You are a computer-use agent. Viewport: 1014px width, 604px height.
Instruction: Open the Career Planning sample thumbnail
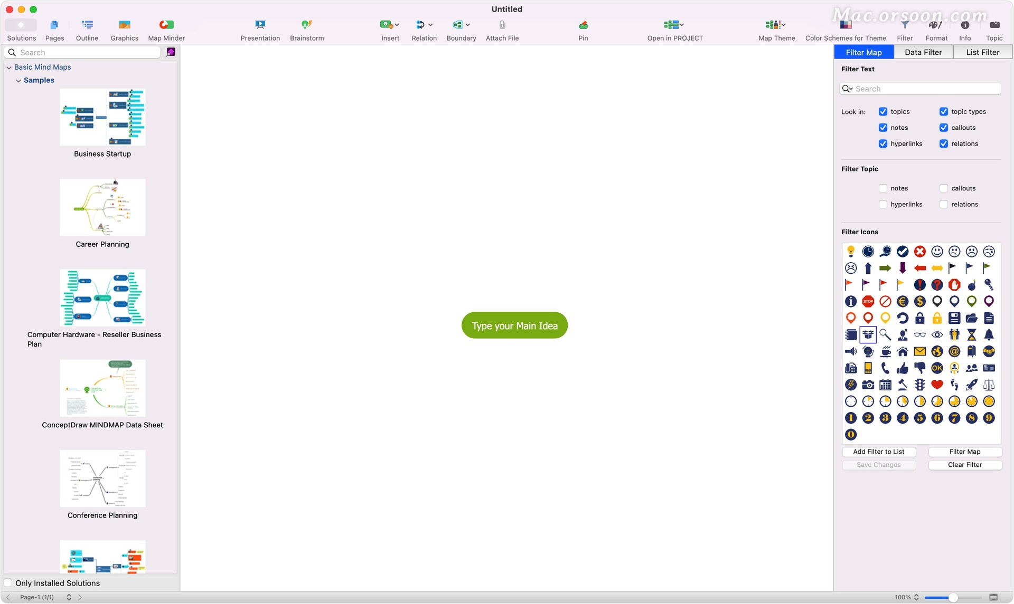coord(102,207)
